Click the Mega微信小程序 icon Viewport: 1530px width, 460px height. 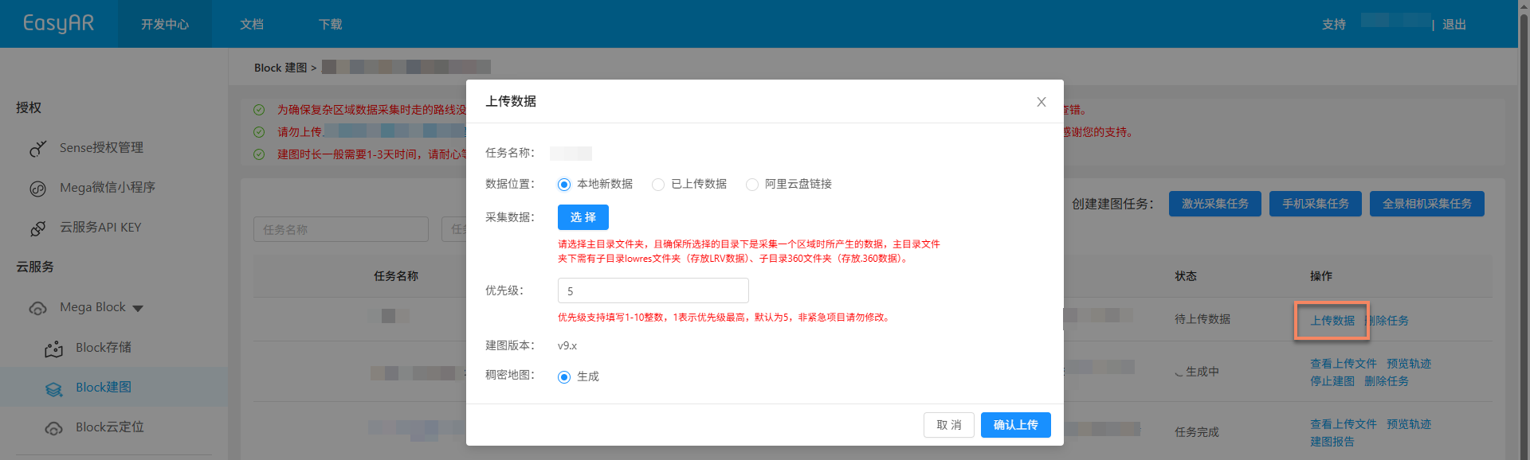37,189
